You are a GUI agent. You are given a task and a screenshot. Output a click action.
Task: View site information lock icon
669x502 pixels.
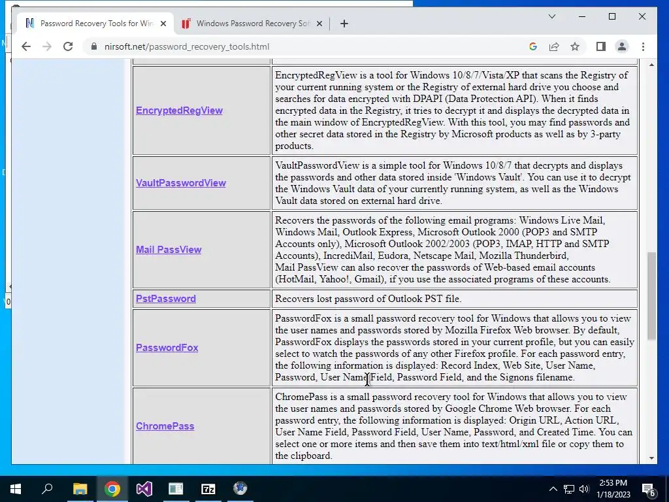pyautogui.click(x=94, y=46)
